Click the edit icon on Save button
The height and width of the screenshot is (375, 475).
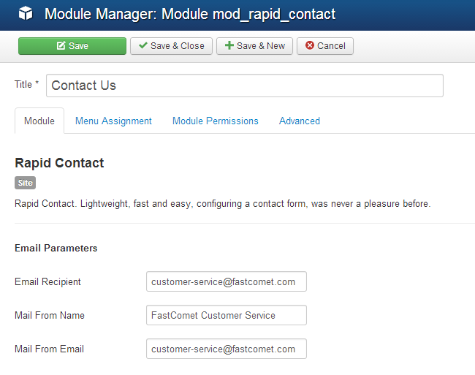[x=61, y=46]
